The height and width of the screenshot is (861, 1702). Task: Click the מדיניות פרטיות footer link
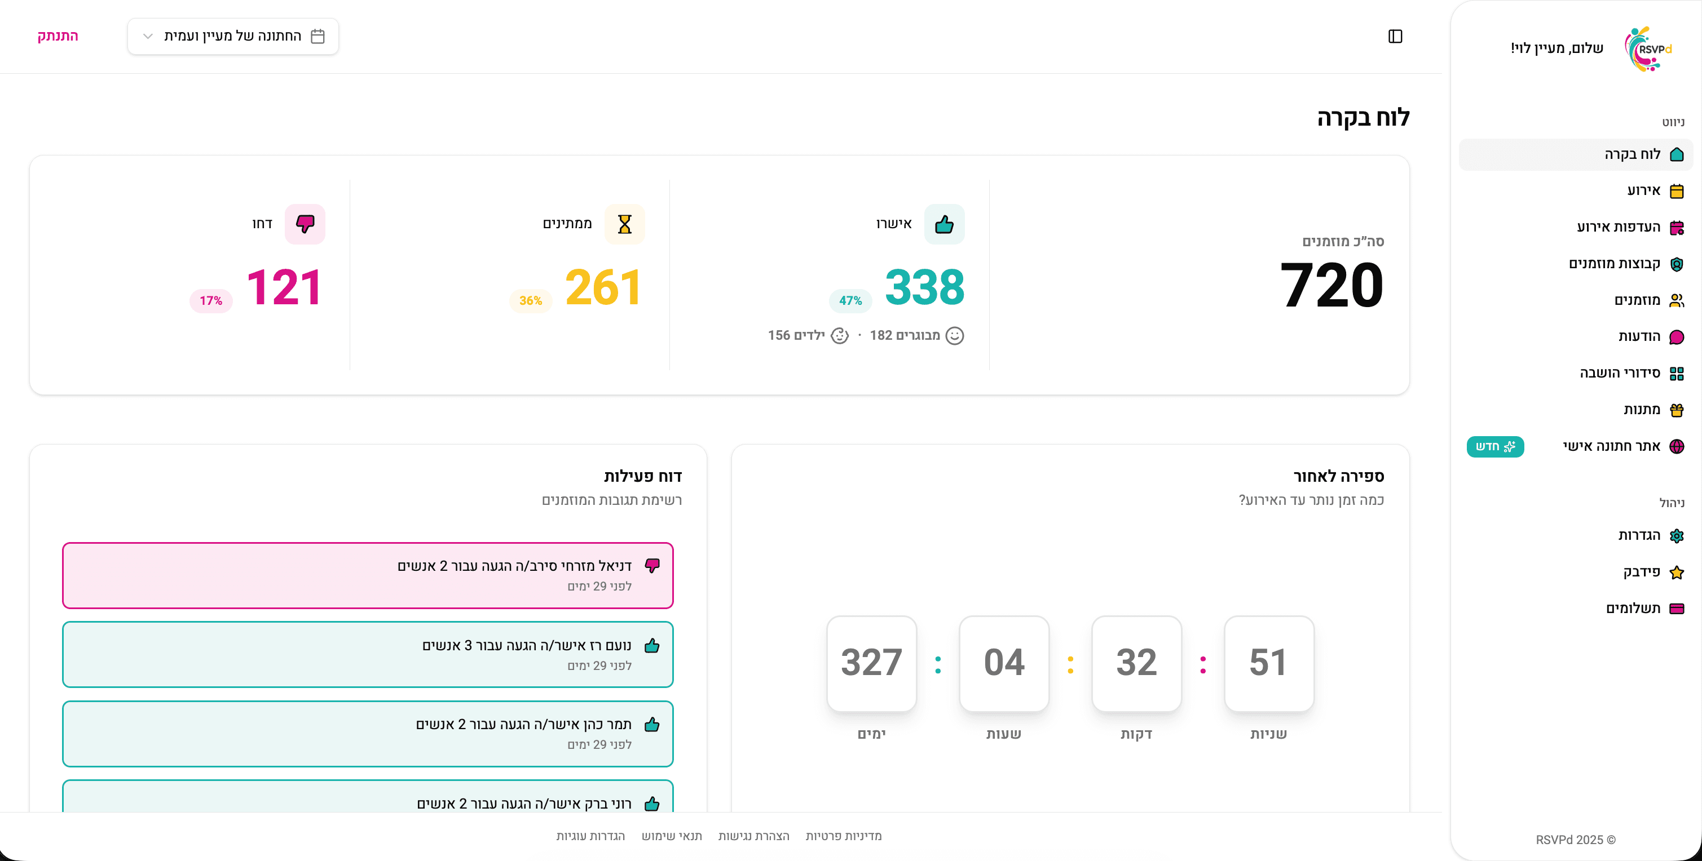[843, 836]
